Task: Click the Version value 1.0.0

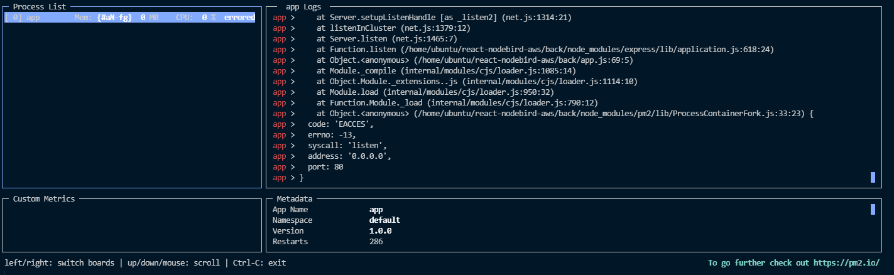Action: click(381, 231)
